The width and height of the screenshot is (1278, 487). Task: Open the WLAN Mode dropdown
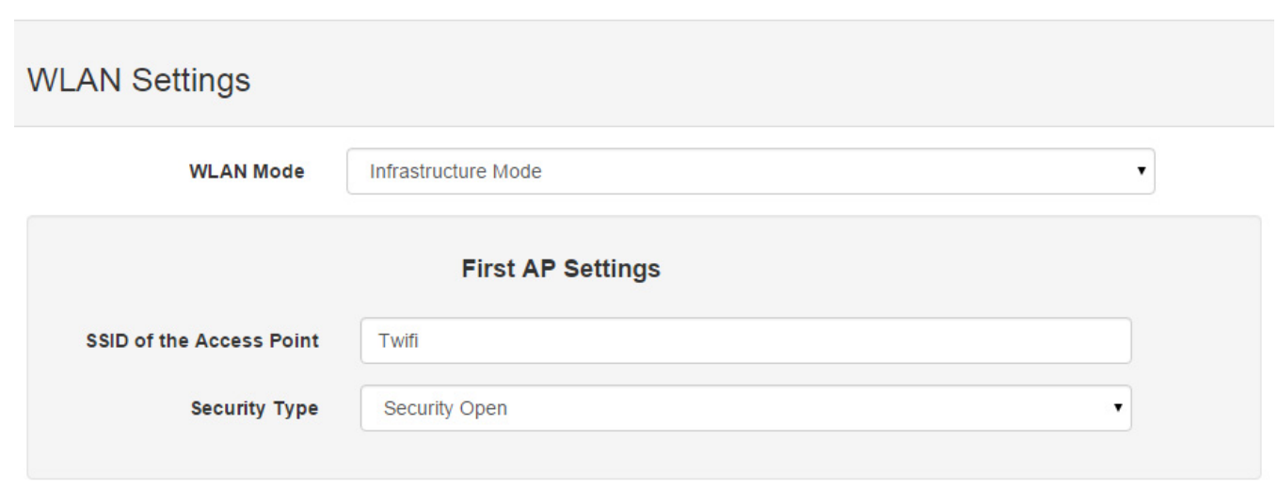[x=750, y=171]
